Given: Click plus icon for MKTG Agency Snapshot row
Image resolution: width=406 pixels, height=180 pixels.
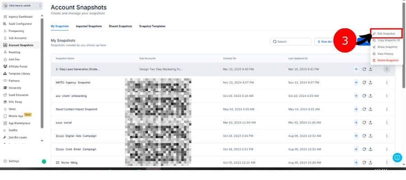Looking at the screenshot, I should pyautogui.click(x=356, y=82).
